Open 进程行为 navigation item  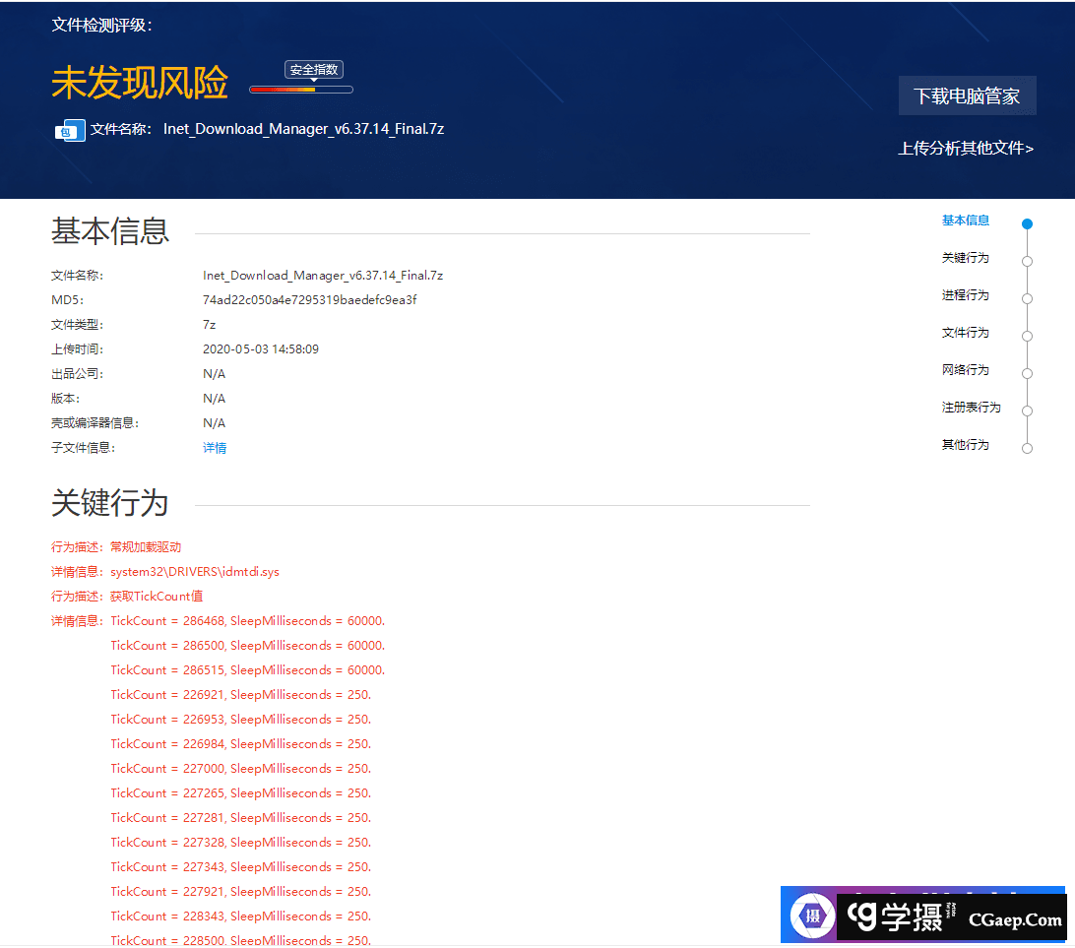965,295
